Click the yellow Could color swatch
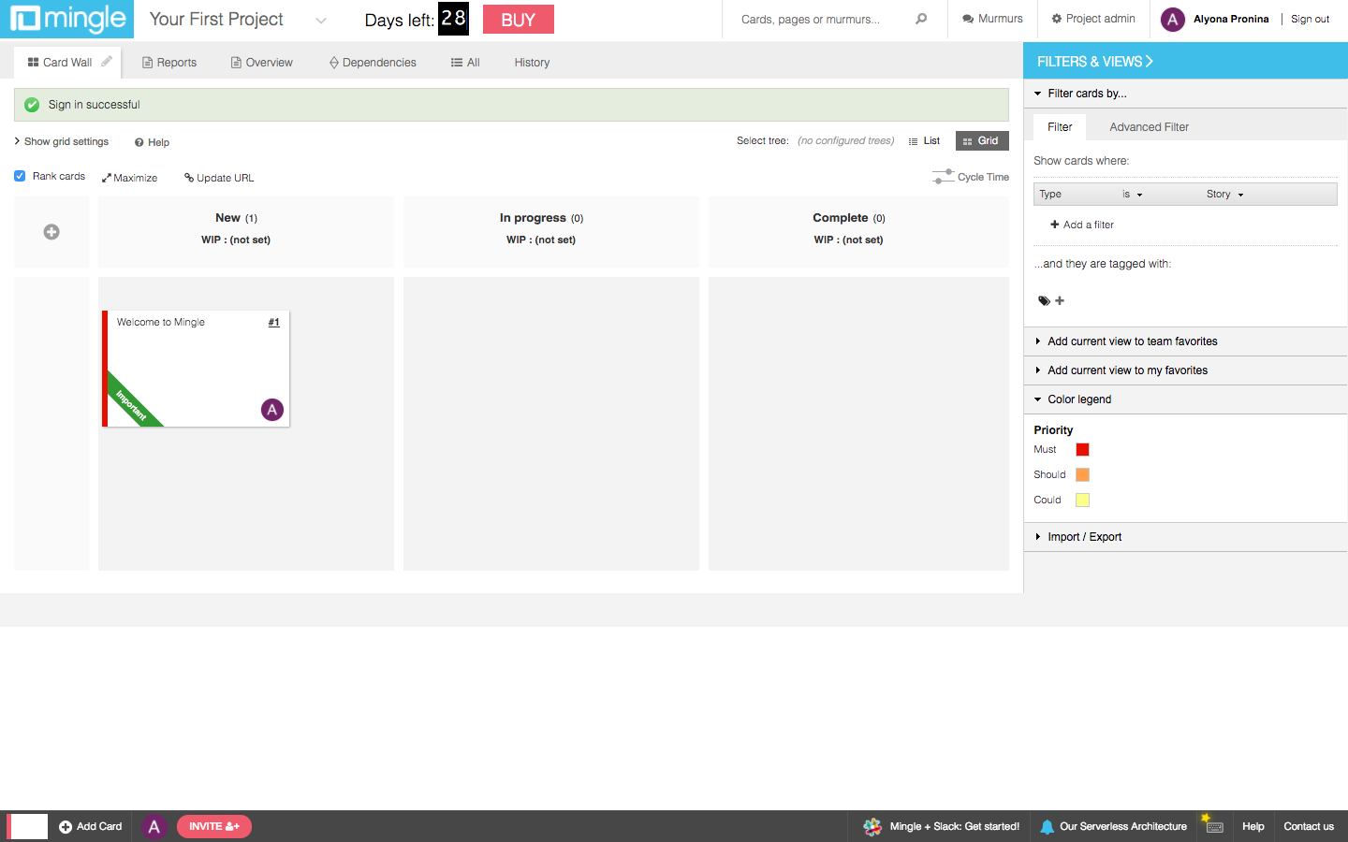Image resolution: width=1348 pixels, height=842 pixels. [x=1082, y=501]
